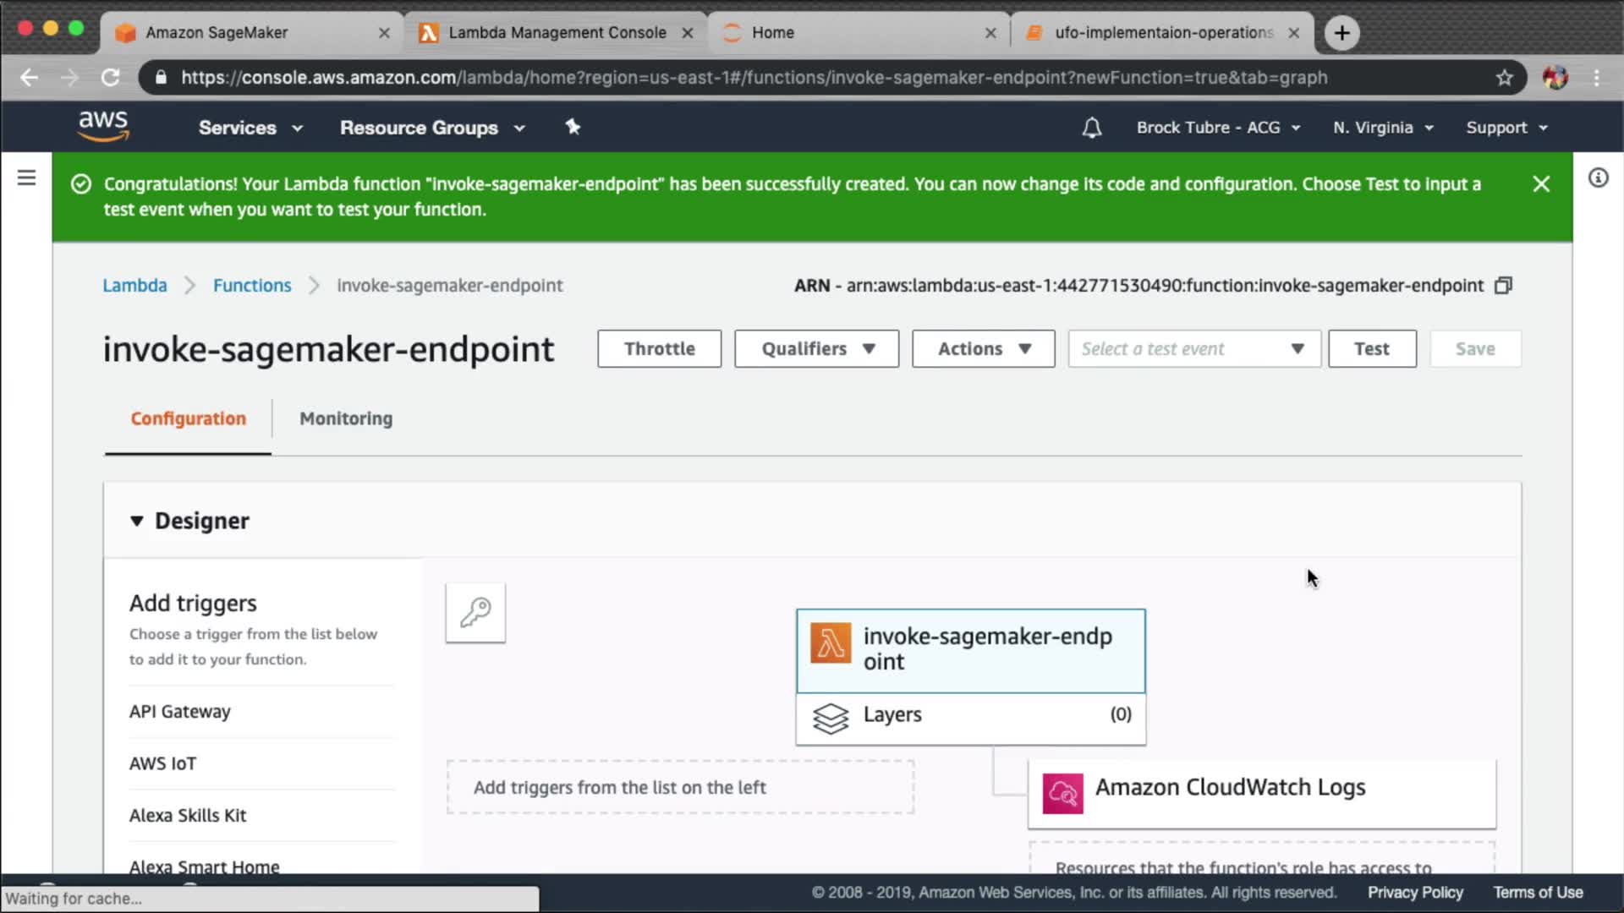Bookmark page with the star icon
Image resolution: width=1624 pixels, height=913 pixels.
point(1504,78)
